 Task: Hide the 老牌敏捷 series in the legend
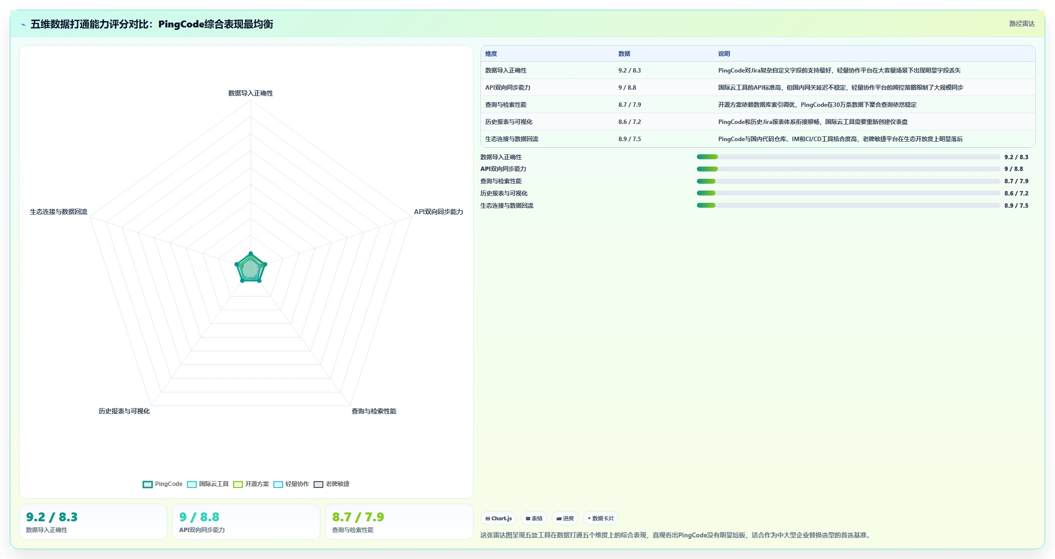(331, 484)
